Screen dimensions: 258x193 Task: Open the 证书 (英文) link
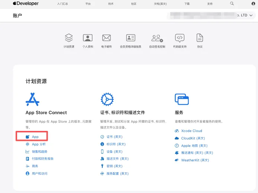tap(115, 137)
